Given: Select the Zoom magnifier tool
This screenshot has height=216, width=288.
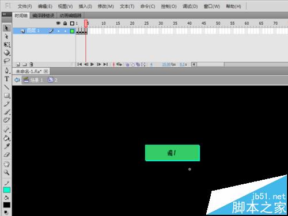Looking at the screenshot, I should tap(7, 172).
